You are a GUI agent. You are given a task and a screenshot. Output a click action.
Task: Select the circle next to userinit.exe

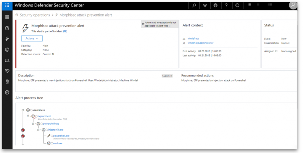(x=31, y=110)
